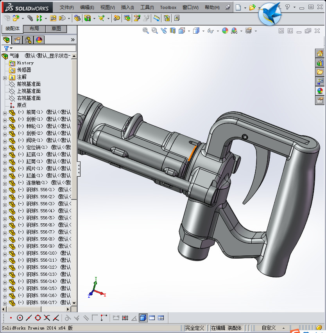Click the feature tree vertical scrollbar down arrow
This screenshot has height=333, width=326.
74,303
